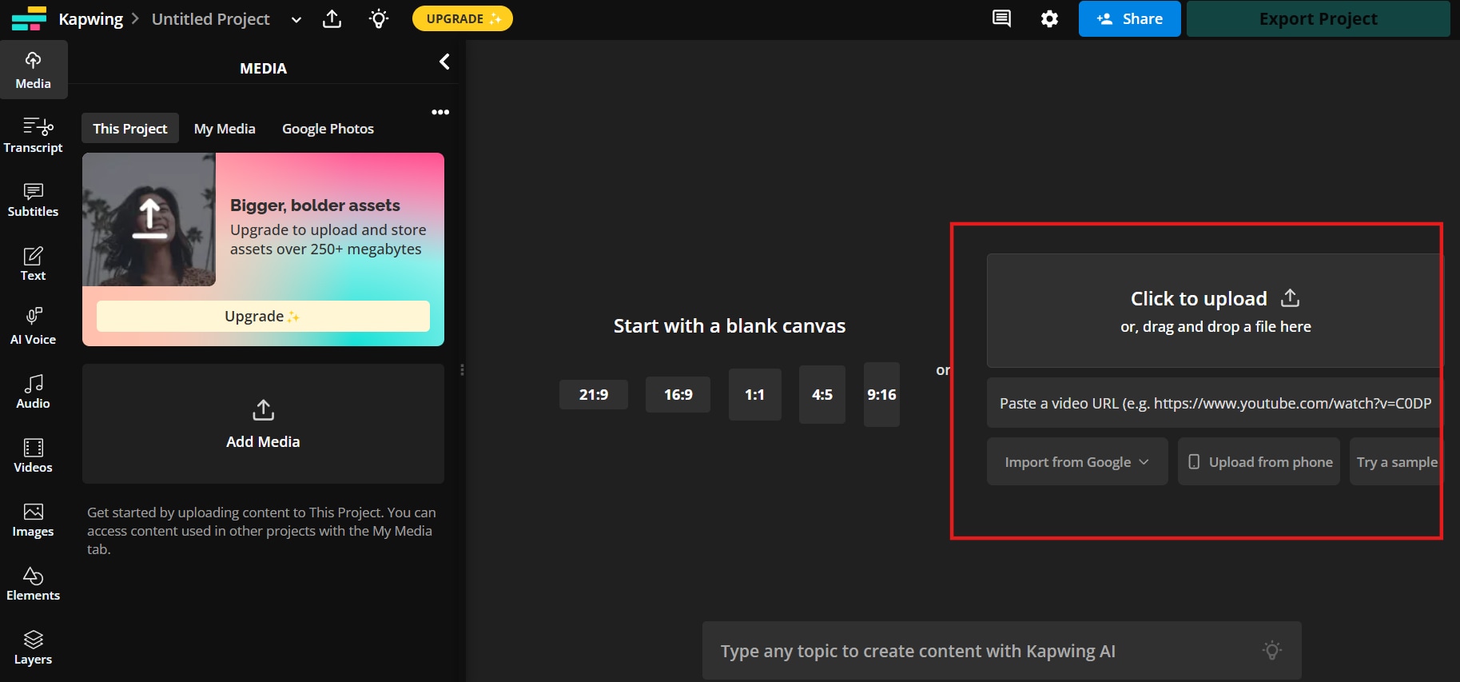Select the 9:16 canvas ratio
This screenshot has width=1460, height=682.
(881, 394)
